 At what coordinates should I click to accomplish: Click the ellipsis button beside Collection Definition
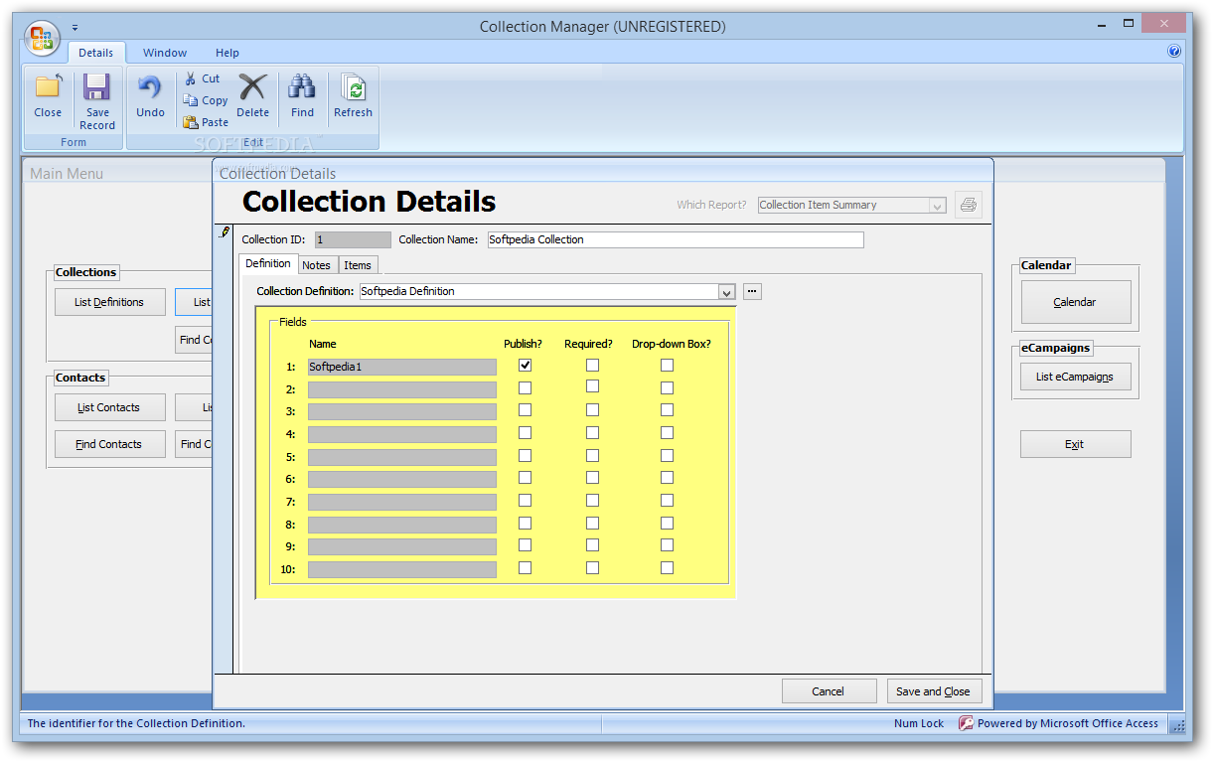pos(752,291)
